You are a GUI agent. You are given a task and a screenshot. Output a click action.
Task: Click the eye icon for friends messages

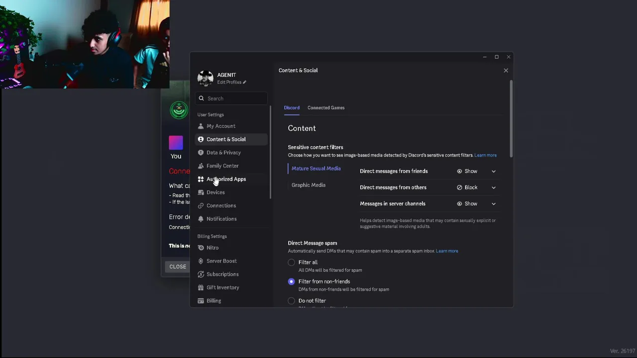459,171
